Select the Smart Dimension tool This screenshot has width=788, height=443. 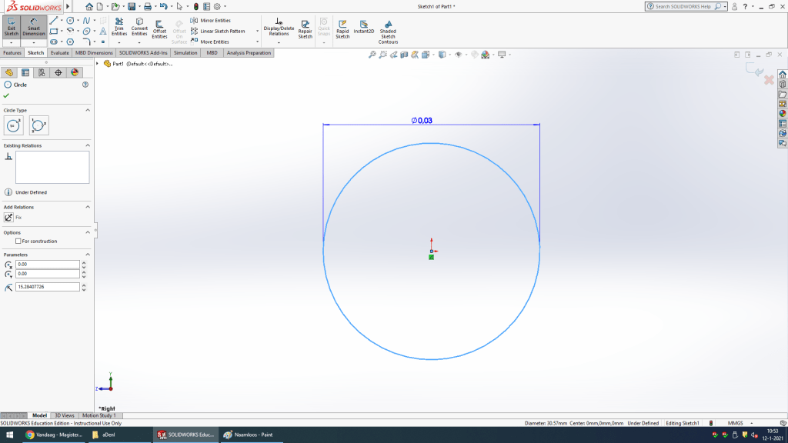coord(34,28)
